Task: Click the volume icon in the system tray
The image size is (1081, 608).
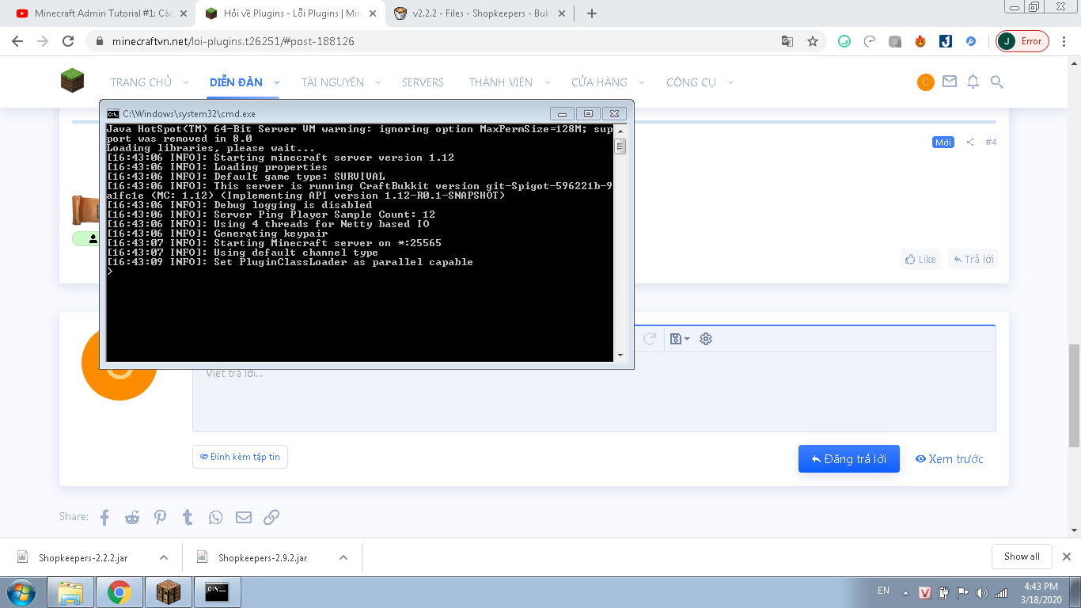Action: (982, 592)
